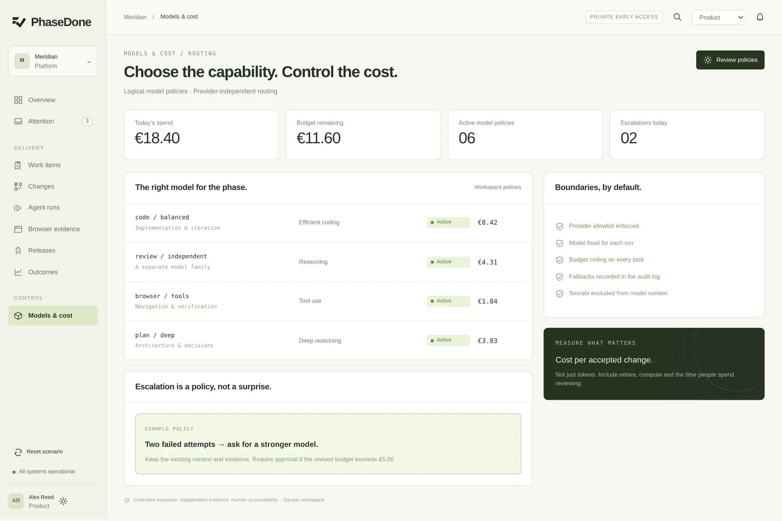Click the Reset scenario refresh icon
The width and height of the screenshot is (782, 521).
pos(18,452)
